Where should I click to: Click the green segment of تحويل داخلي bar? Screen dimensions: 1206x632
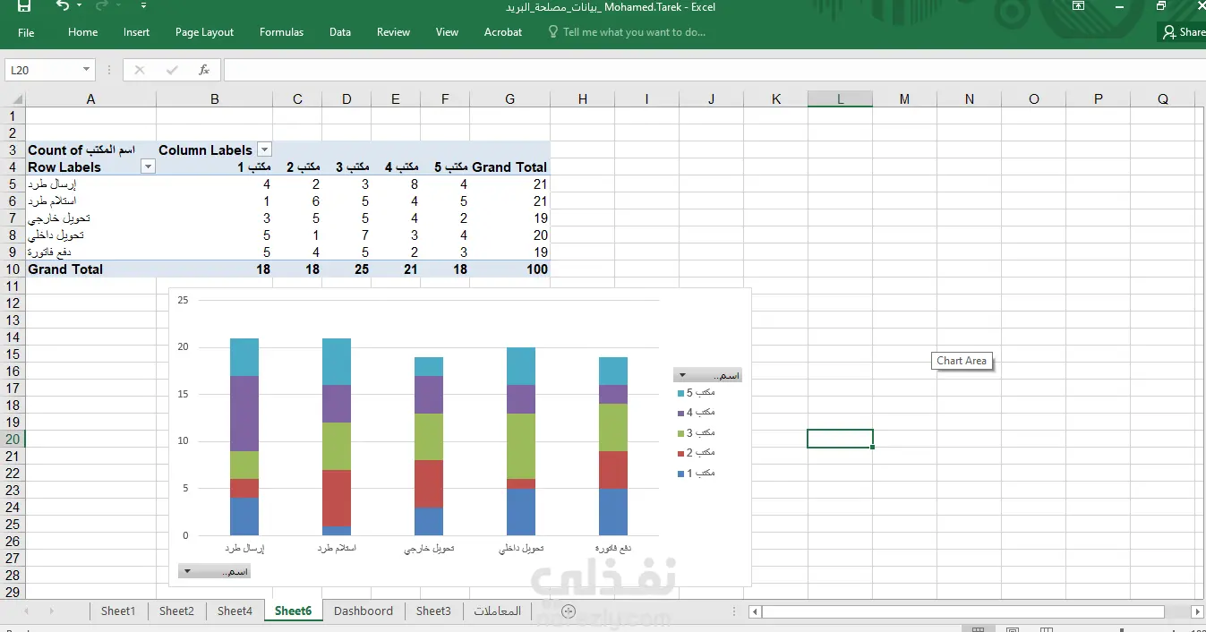click(521, 446)
